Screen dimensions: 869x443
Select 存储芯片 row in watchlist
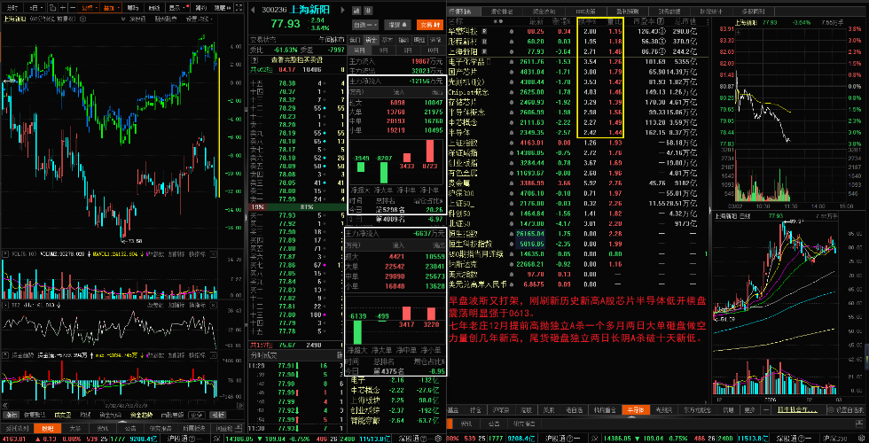tap(578, 102)
